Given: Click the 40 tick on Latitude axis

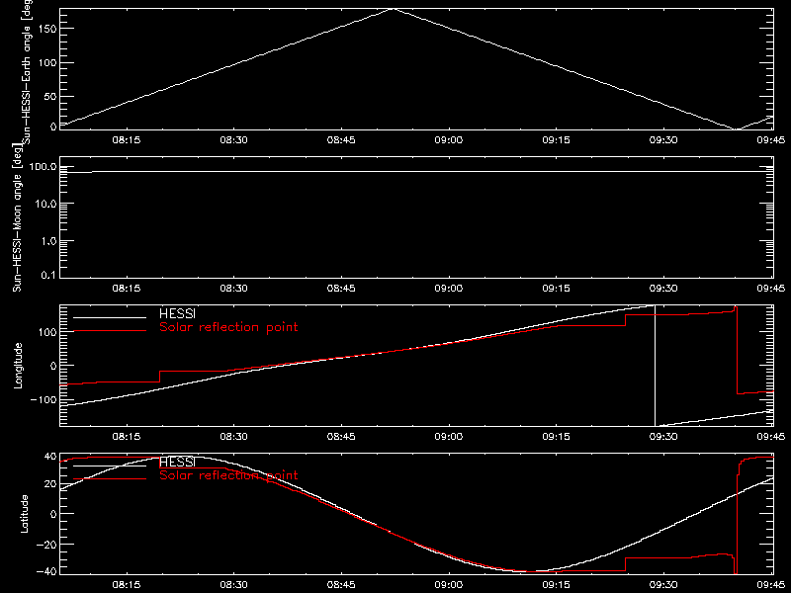Looking at the screenshot, I should [50, 457].
